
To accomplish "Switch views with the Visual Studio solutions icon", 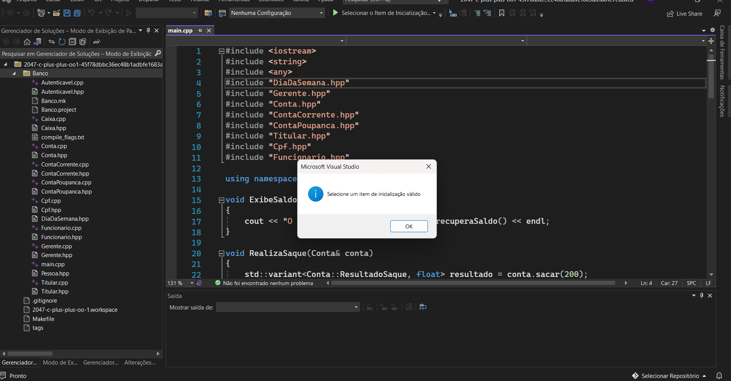I will 37,42.
